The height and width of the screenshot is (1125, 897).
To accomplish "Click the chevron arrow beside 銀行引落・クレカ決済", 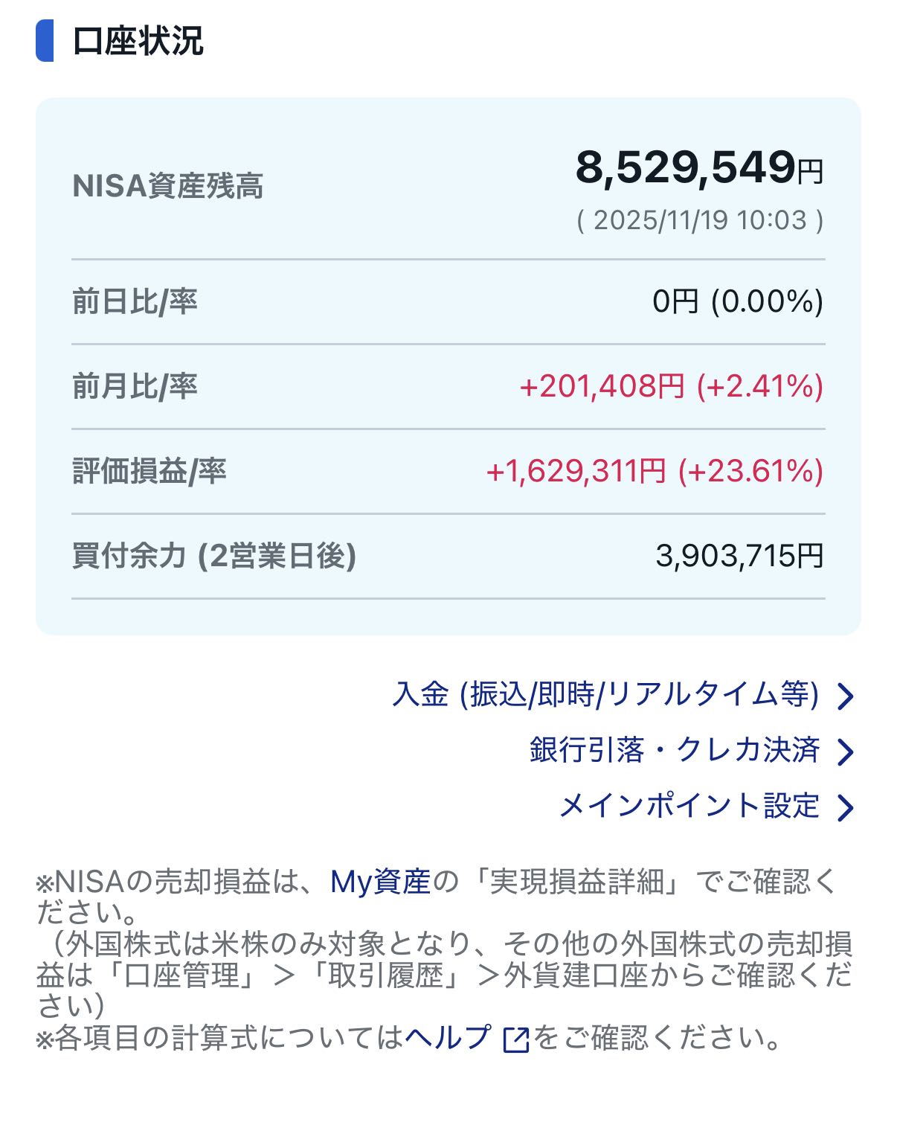I will (845, 752).
